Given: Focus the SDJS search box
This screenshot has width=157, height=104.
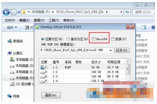Looking at the screenshot, I should [144, 12].
